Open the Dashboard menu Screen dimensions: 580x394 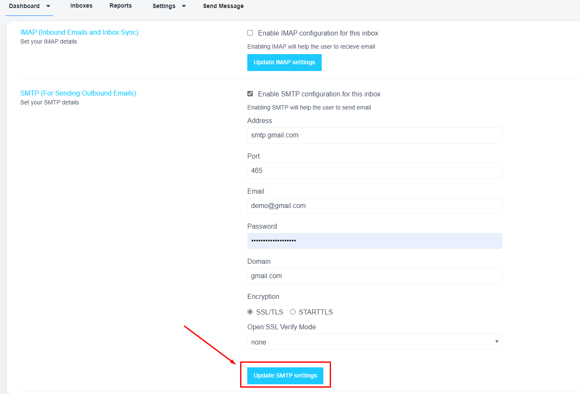tap(25, 6)
